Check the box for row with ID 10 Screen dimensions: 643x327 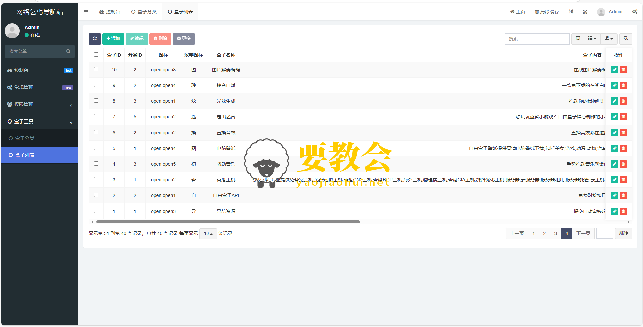click(96, 69)
